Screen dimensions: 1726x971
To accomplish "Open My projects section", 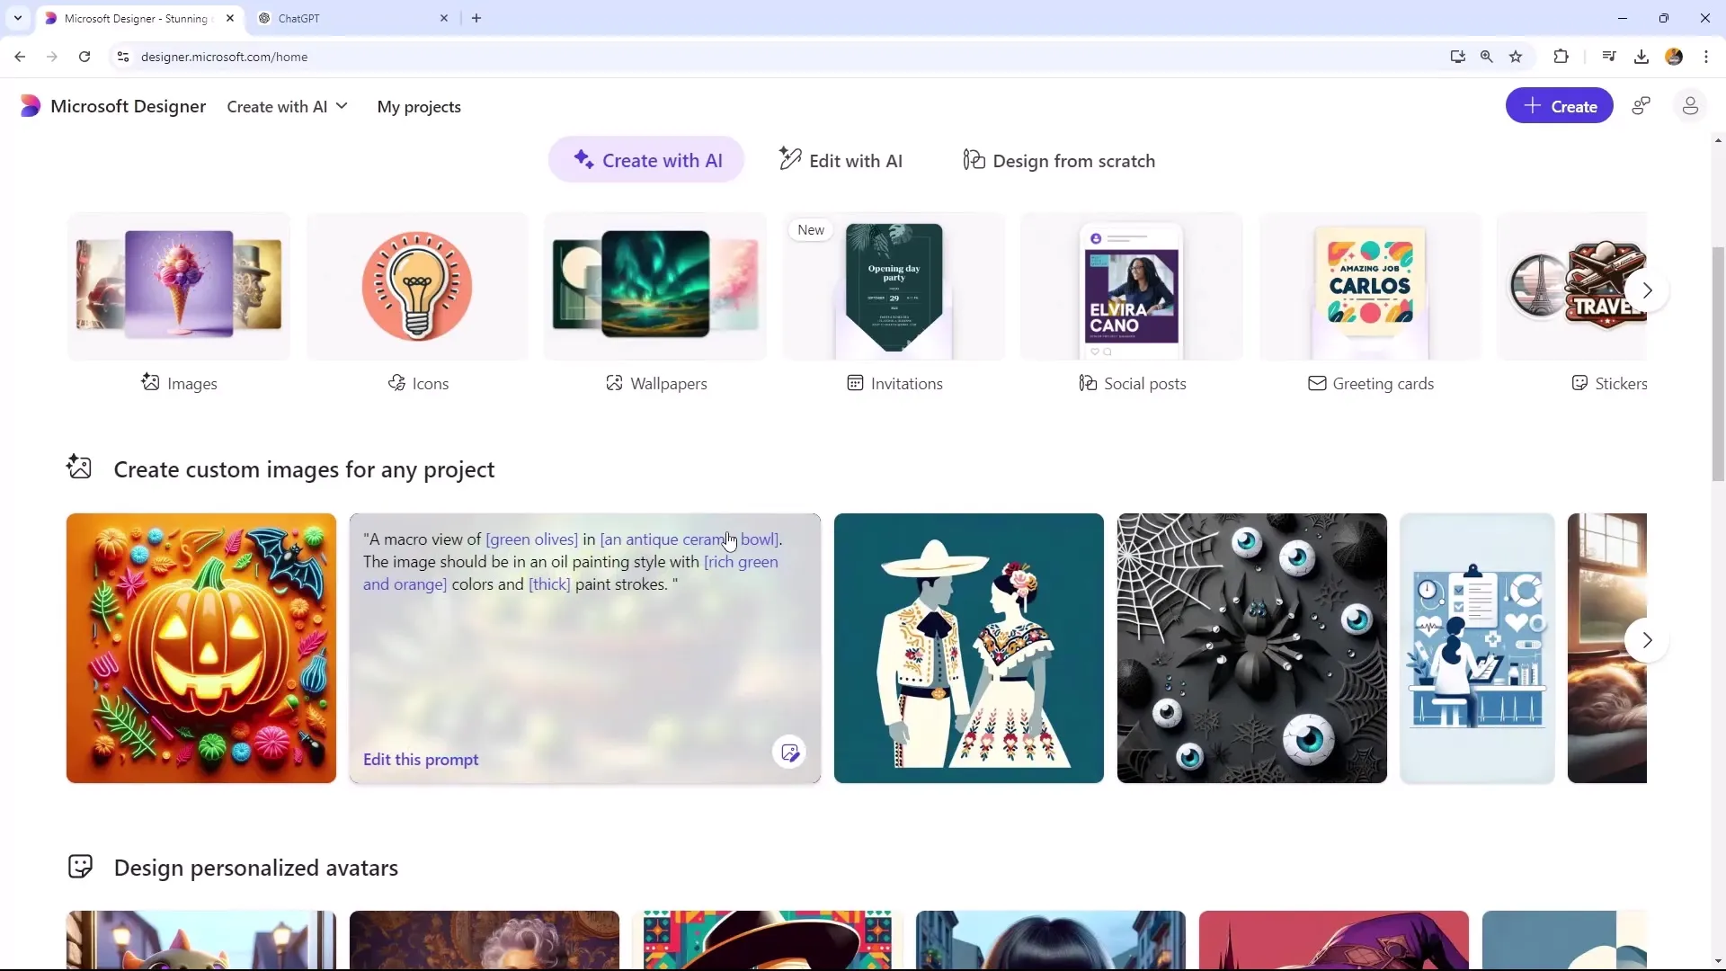I will 418,105.
